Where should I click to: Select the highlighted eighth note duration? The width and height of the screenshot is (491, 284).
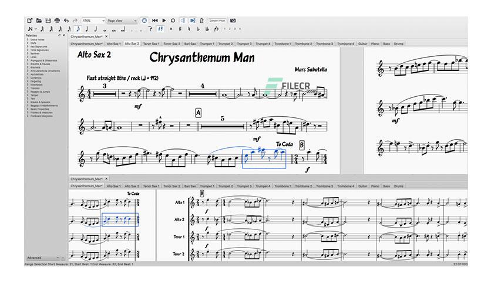click(x=78, y=29)
